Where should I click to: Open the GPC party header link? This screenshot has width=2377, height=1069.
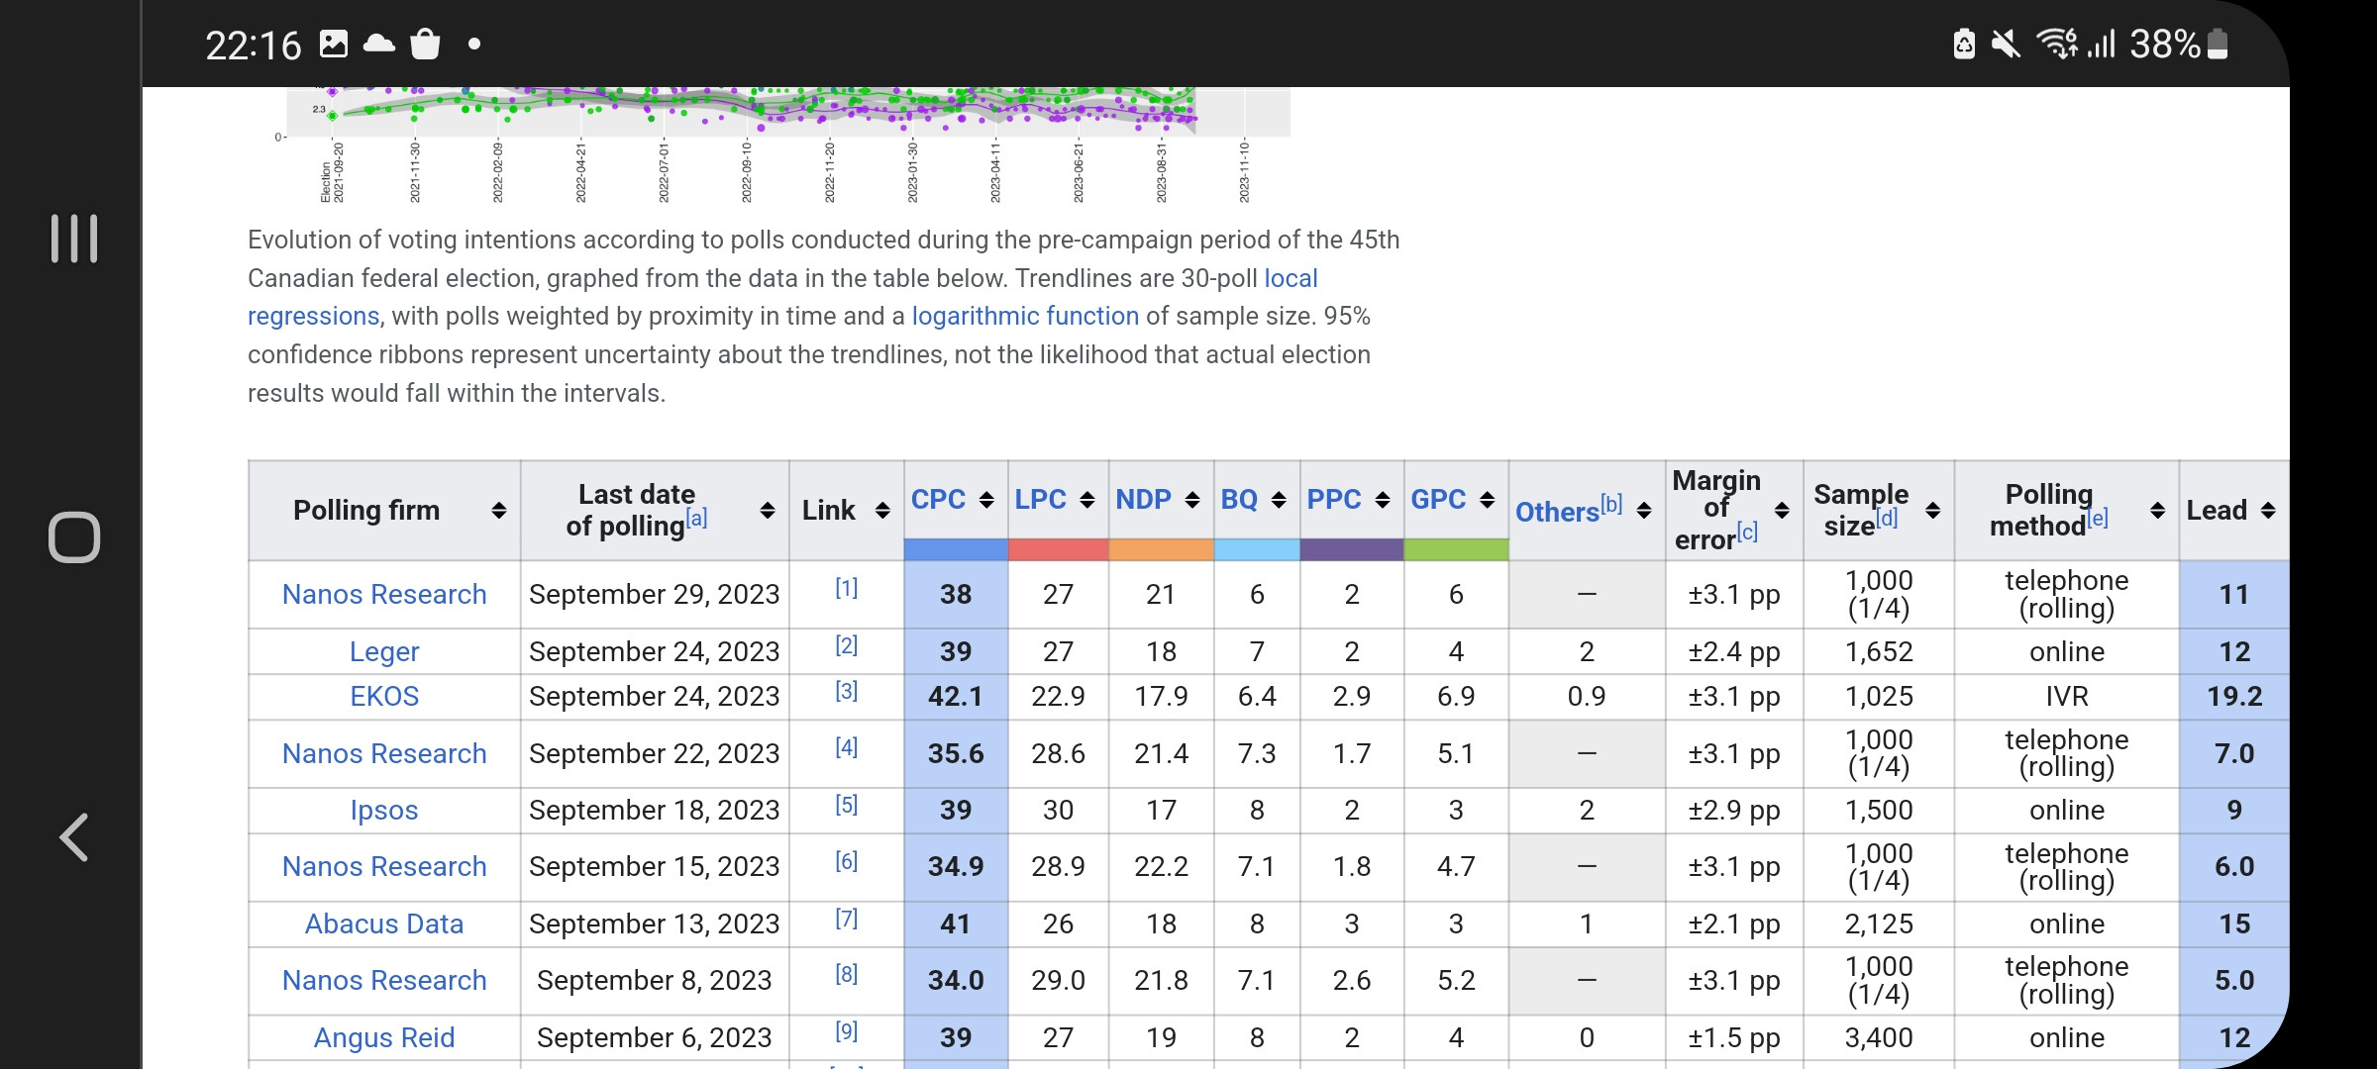coord(1438,500)
